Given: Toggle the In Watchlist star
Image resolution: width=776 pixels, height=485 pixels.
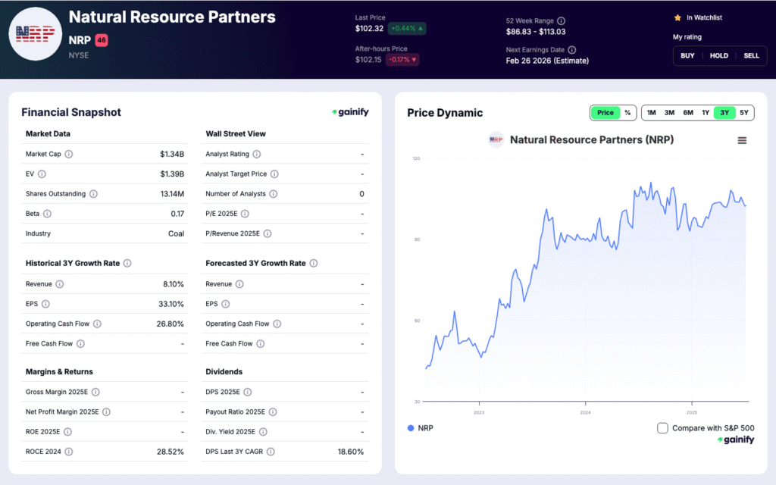Looking at the screenshot, I should [x=677, y=17].
